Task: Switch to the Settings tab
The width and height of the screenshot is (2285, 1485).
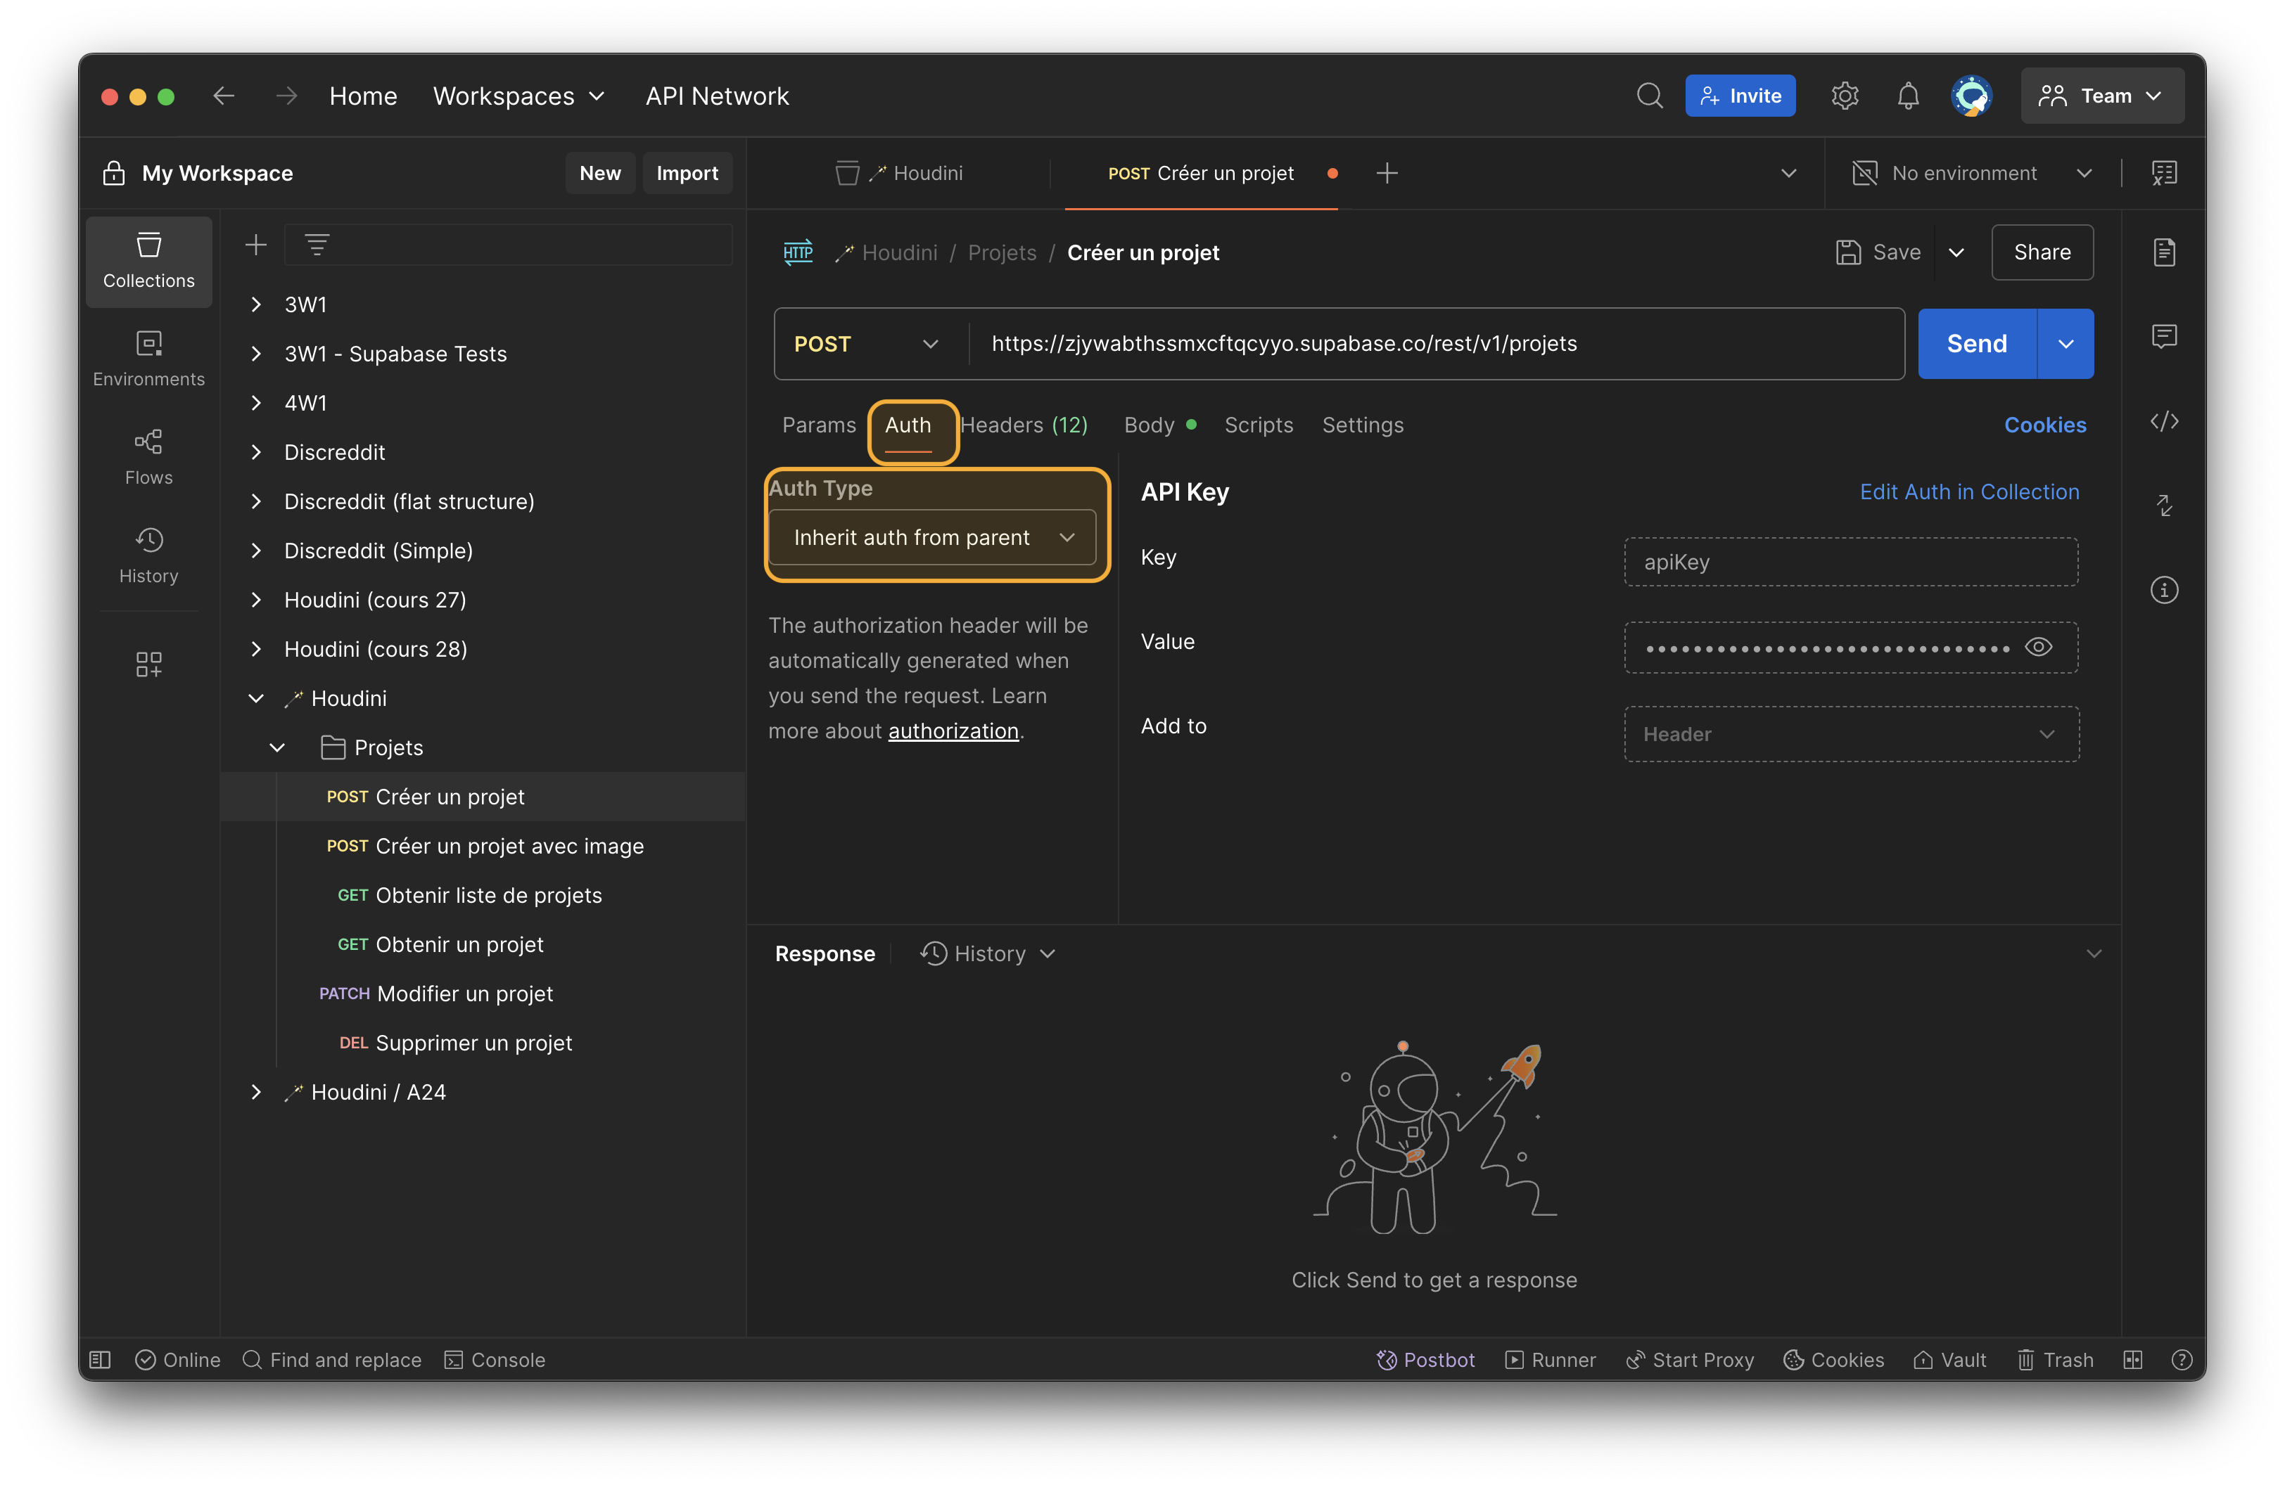Action: tap(1363, 425)
